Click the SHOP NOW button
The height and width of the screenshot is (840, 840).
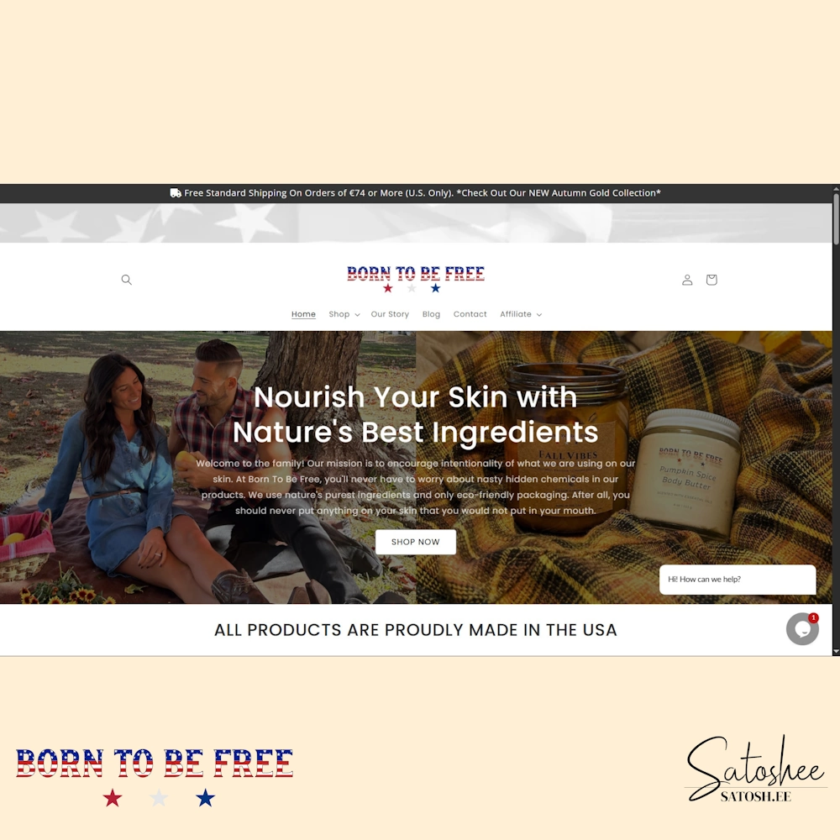pos(416,542)
